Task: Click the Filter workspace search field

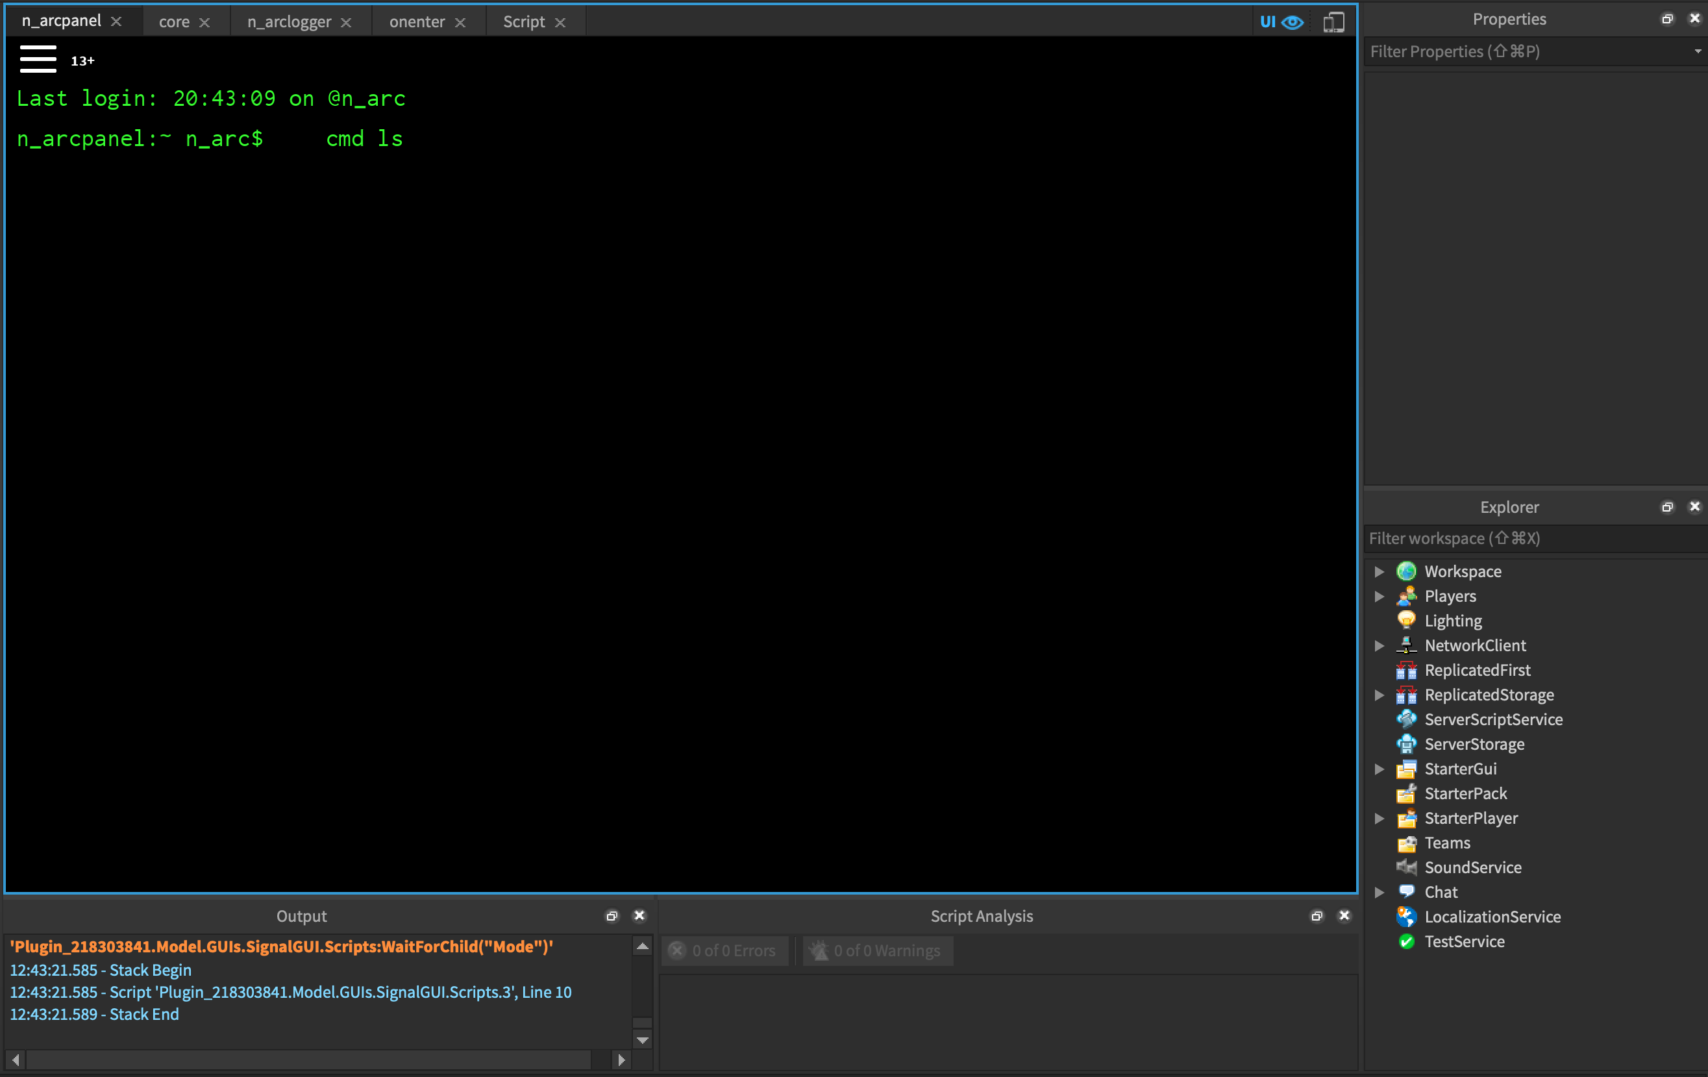Action: click(1535, 539)
